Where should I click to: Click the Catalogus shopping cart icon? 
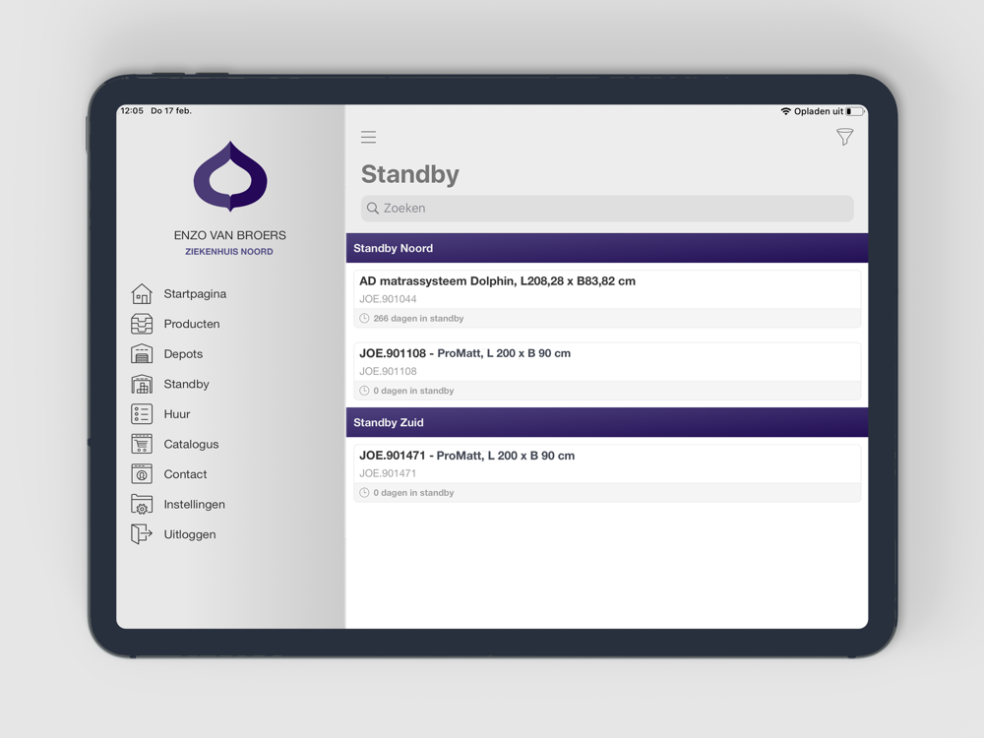pyautogui.click(x=142, y=445)
